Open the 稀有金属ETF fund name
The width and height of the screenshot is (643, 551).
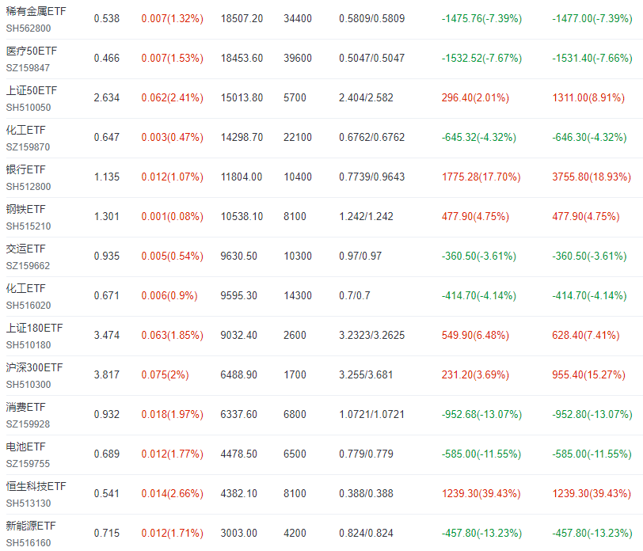pyautogui.click(x=36, y=11)
